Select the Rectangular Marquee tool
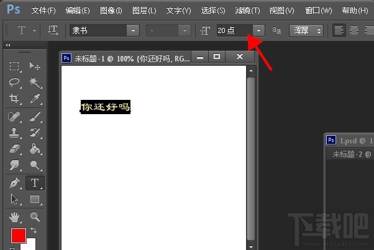This screenshot has width=374, height=250. tap(14, 66)
